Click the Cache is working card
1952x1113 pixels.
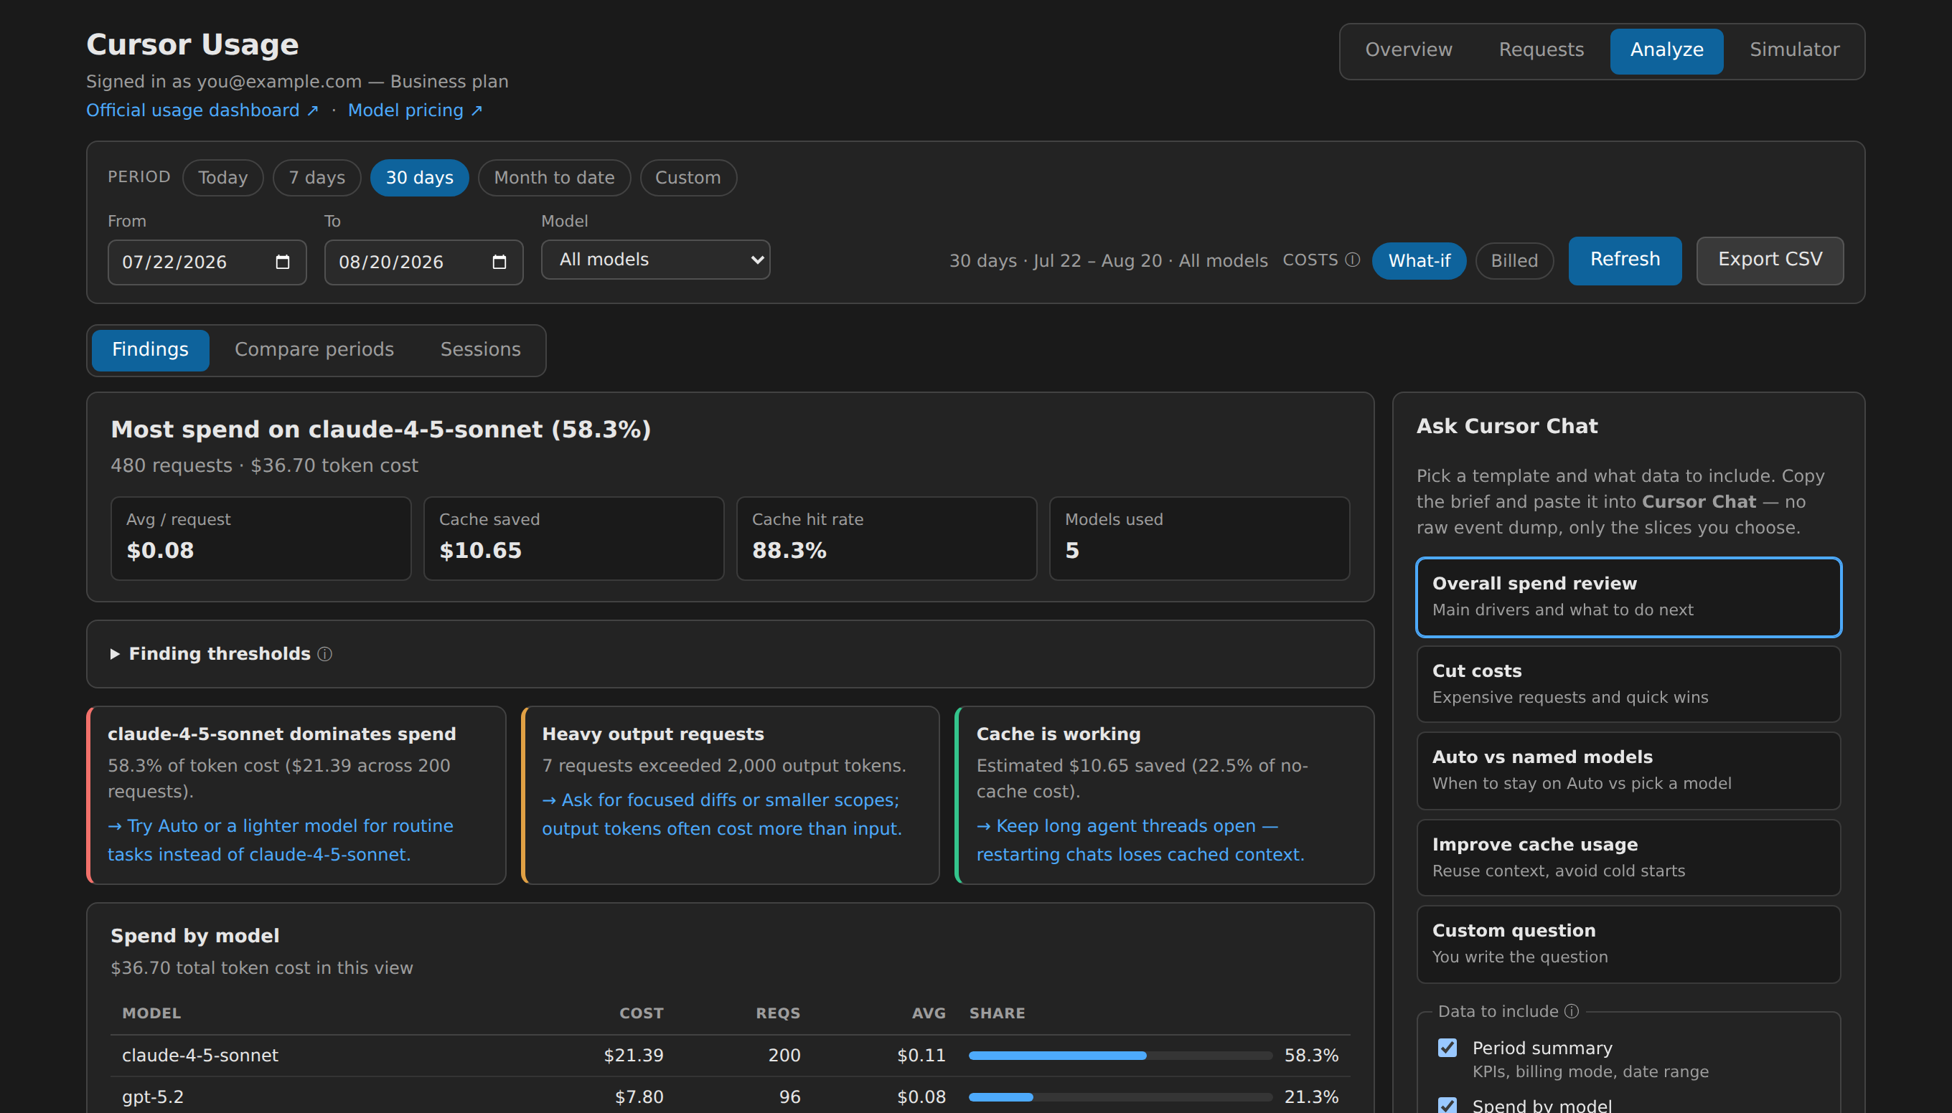tap(1164, 795)
